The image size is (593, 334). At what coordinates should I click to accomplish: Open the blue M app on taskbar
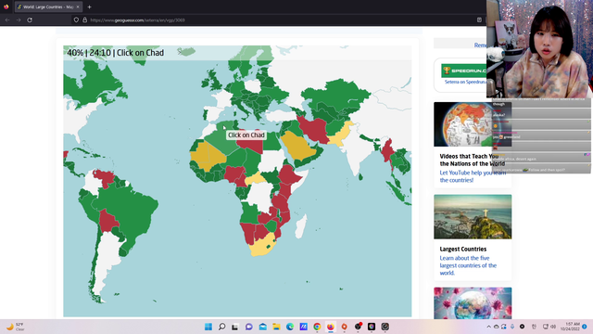(303, 327)
